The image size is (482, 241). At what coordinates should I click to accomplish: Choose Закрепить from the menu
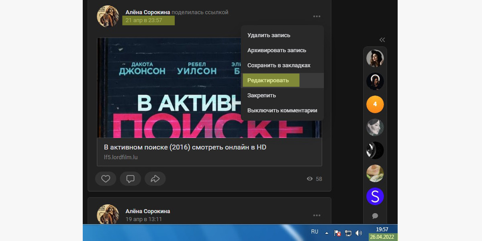282,96
